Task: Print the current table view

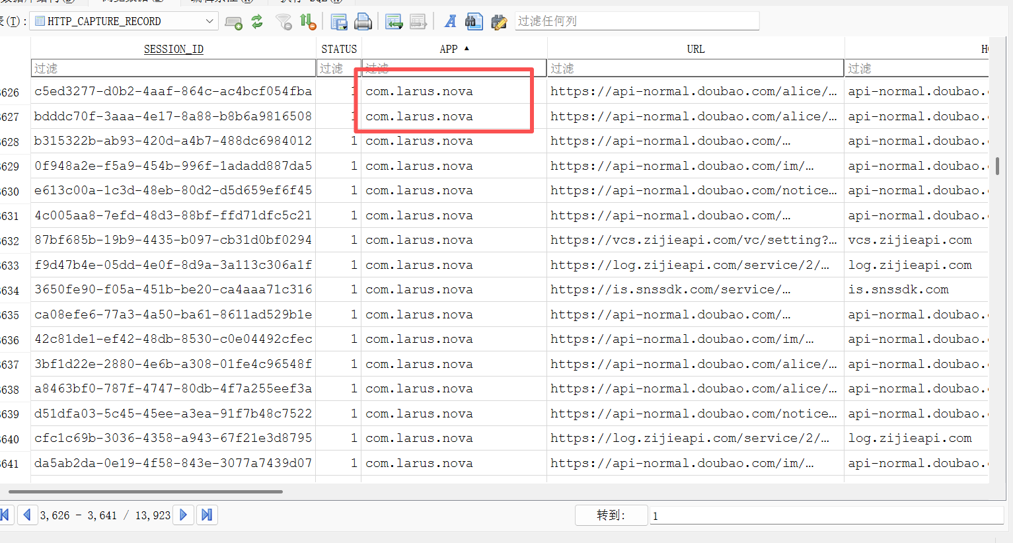Action: point(363,22)
